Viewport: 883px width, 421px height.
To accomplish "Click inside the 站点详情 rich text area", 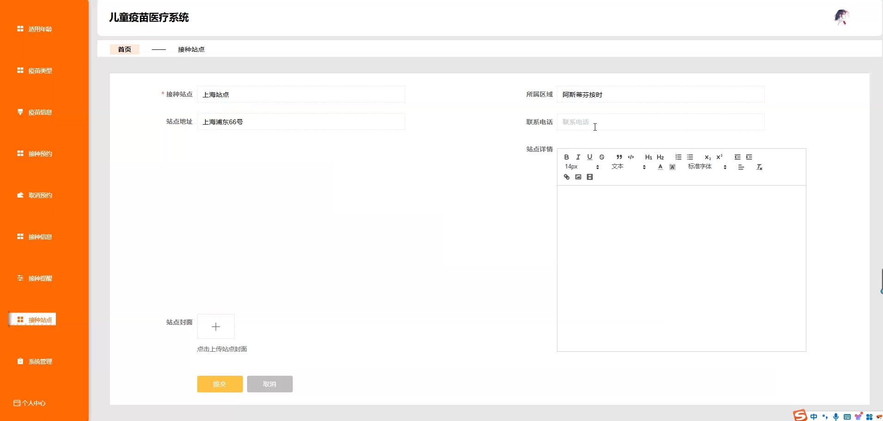I will click(x=682, y=268).
